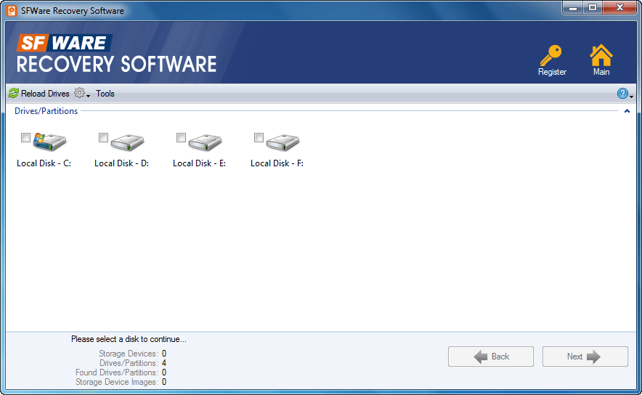
Task: Click the app icon in title bar
Action: [12, 11]
